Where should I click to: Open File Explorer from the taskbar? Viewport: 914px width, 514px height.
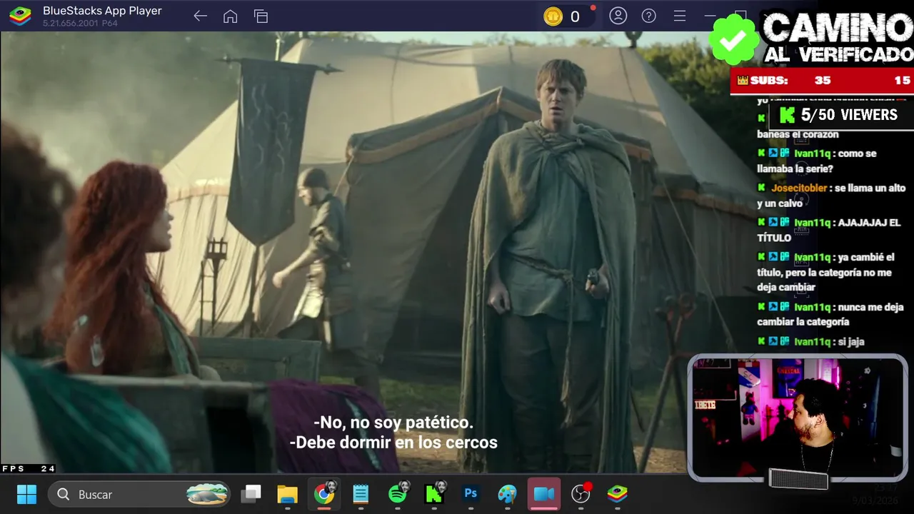pyautogui.click(x=287, y=494)
